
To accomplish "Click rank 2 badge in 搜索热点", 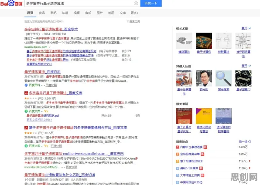I will click(x=178, y=154).
